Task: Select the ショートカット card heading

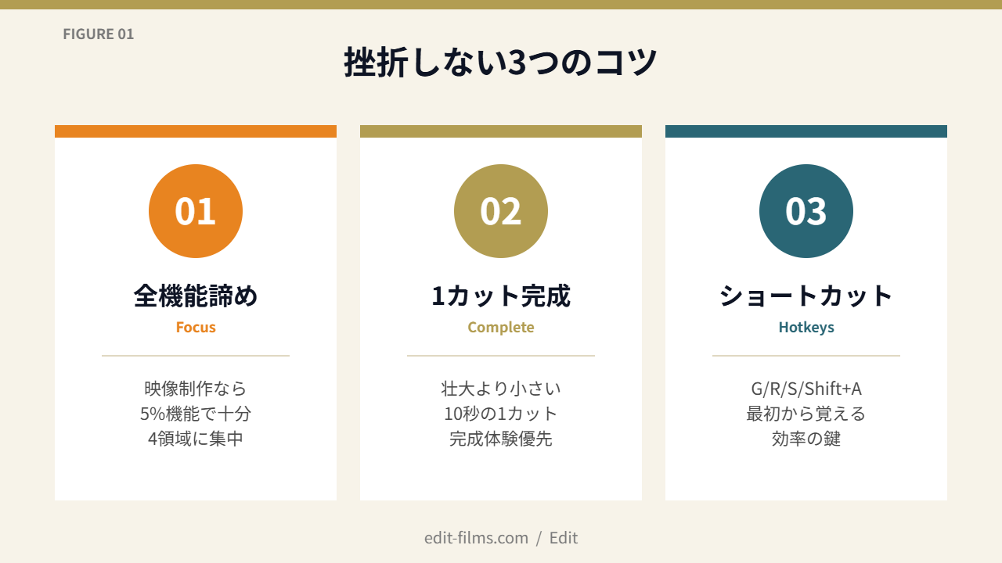Action: [x=806, y=296]
